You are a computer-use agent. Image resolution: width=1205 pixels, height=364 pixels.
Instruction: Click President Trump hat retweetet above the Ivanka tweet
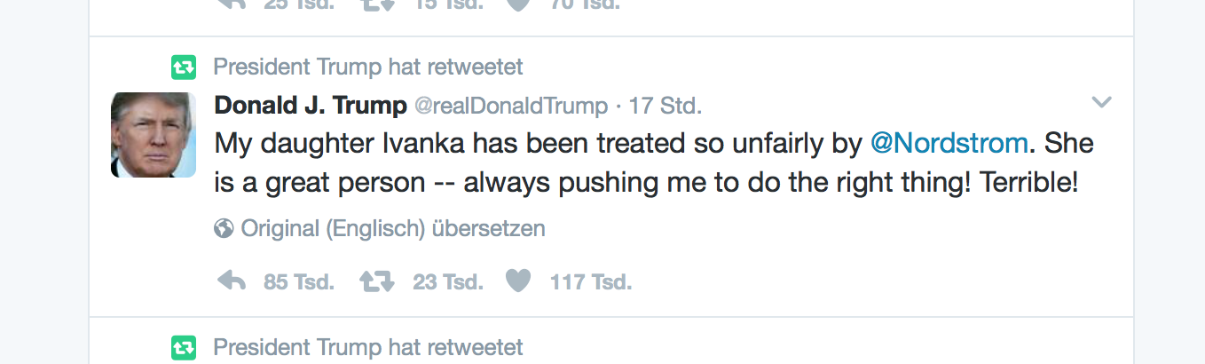[368, 67]
